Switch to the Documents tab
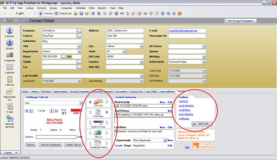Image resolution: width=277 pixels, height=160 pixels. 121,91
